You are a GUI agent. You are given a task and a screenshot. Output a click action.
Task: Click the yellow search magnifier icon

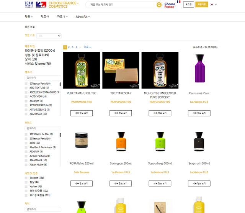coord(159,5)
